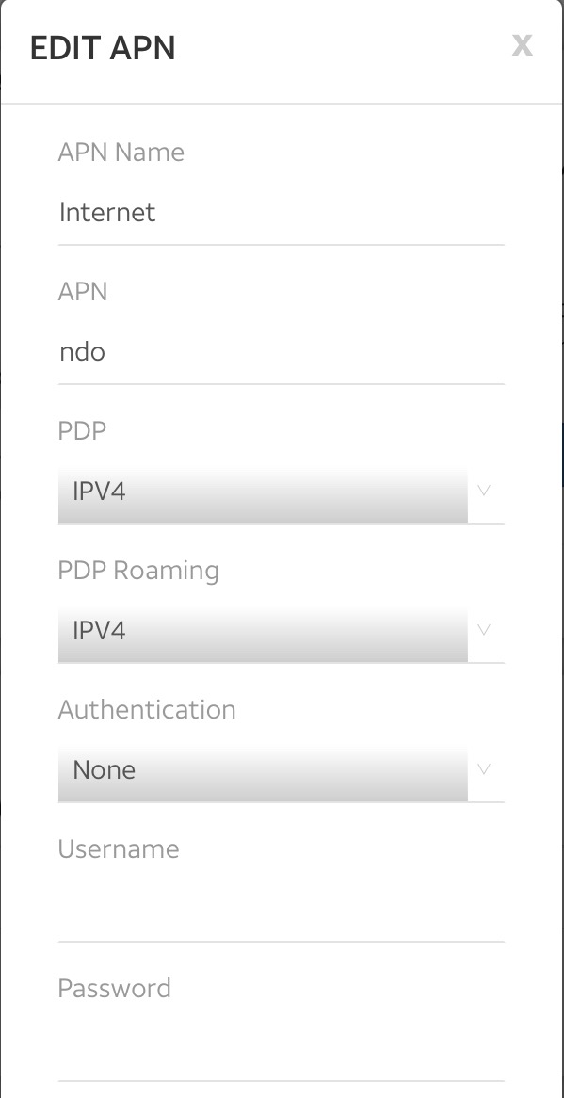Open the PDP Roaming dropdown
This screenshot has height=1098, width=564.
tap(282, 631)
